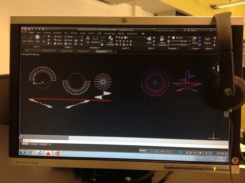The height and width of the screenshot is (183, 245).
Task: Expand the Block panel
Action: tap(152, 48)
